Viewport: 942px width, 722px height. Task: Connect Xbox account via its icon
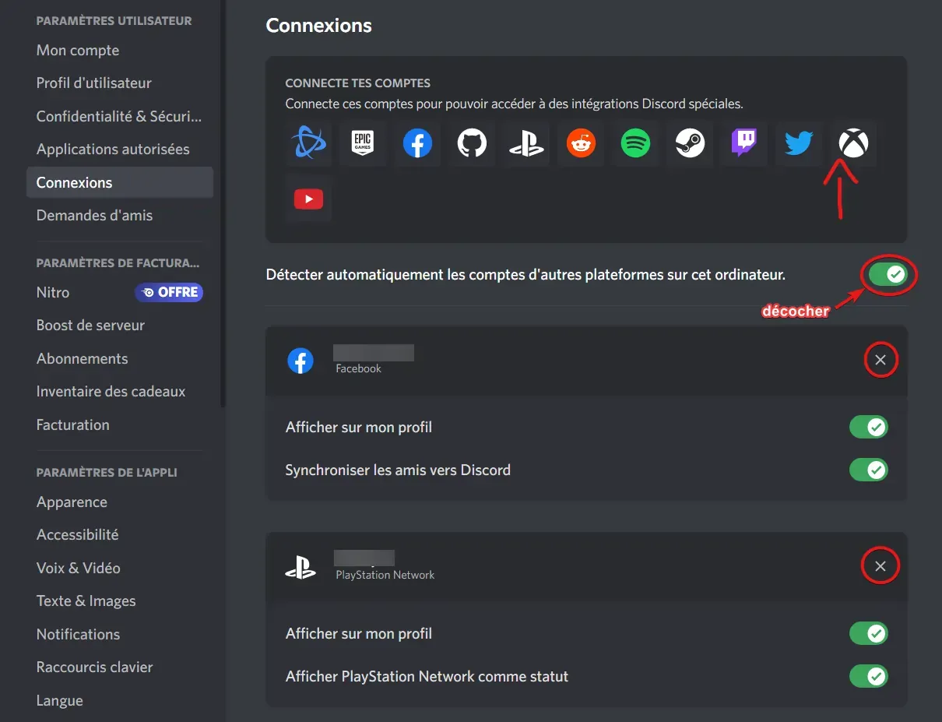pos(853,143)
